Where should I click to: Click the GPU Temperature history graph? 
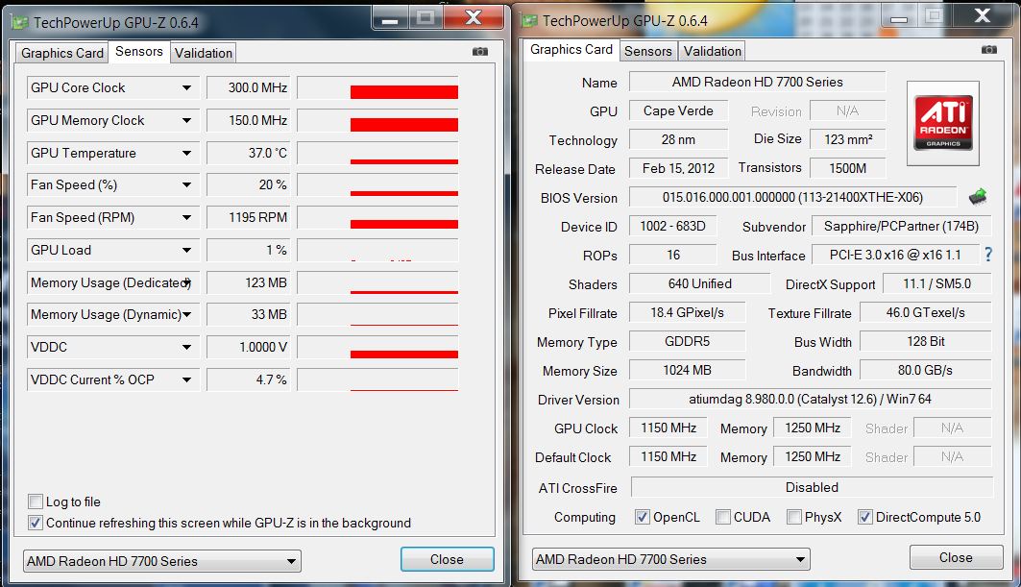click(x=377, y=153)
